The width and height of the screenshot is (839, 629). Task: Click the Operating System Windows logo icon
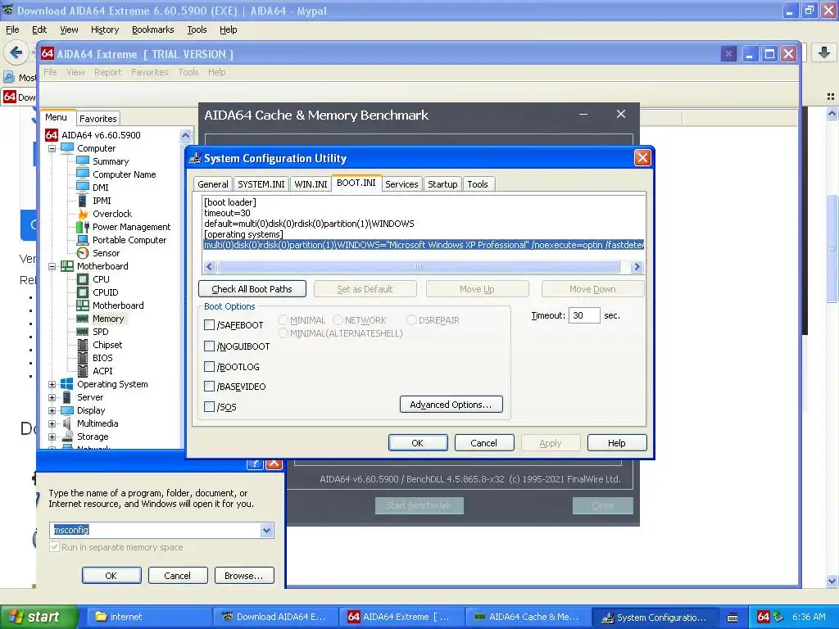67,384
